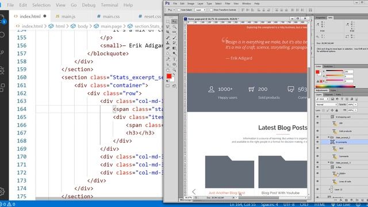
Task: Hide the Lines of code layer
Action: coord(317,182)
